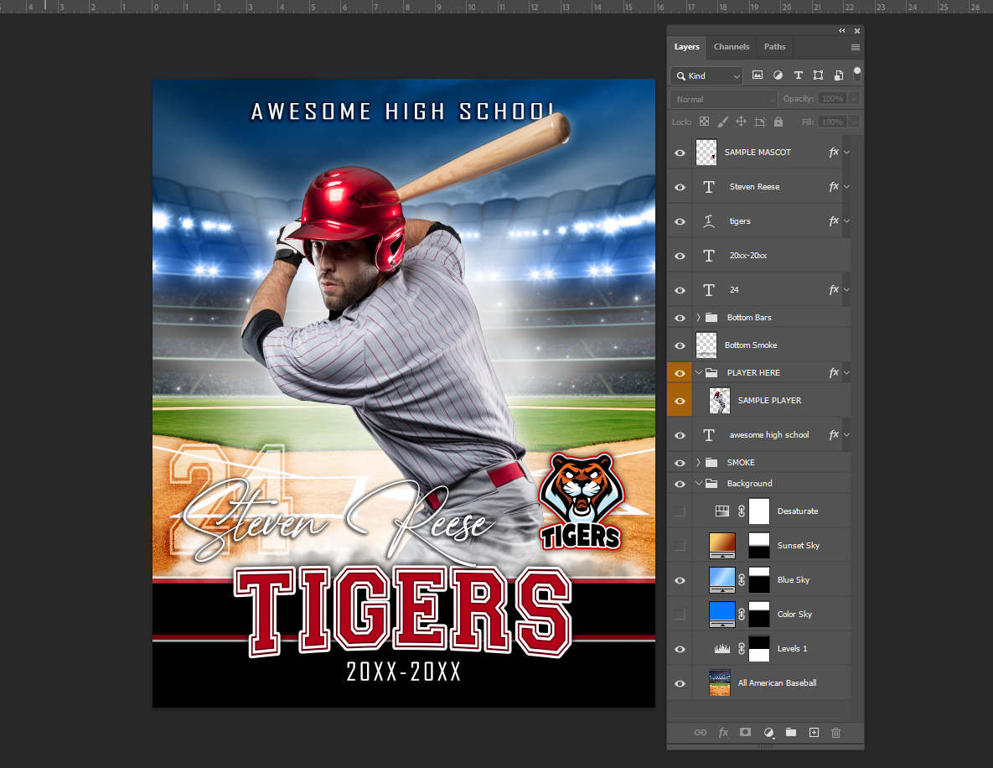
Task: Open the Opacity slider dropdown arrow
Action: pos(854,99)
